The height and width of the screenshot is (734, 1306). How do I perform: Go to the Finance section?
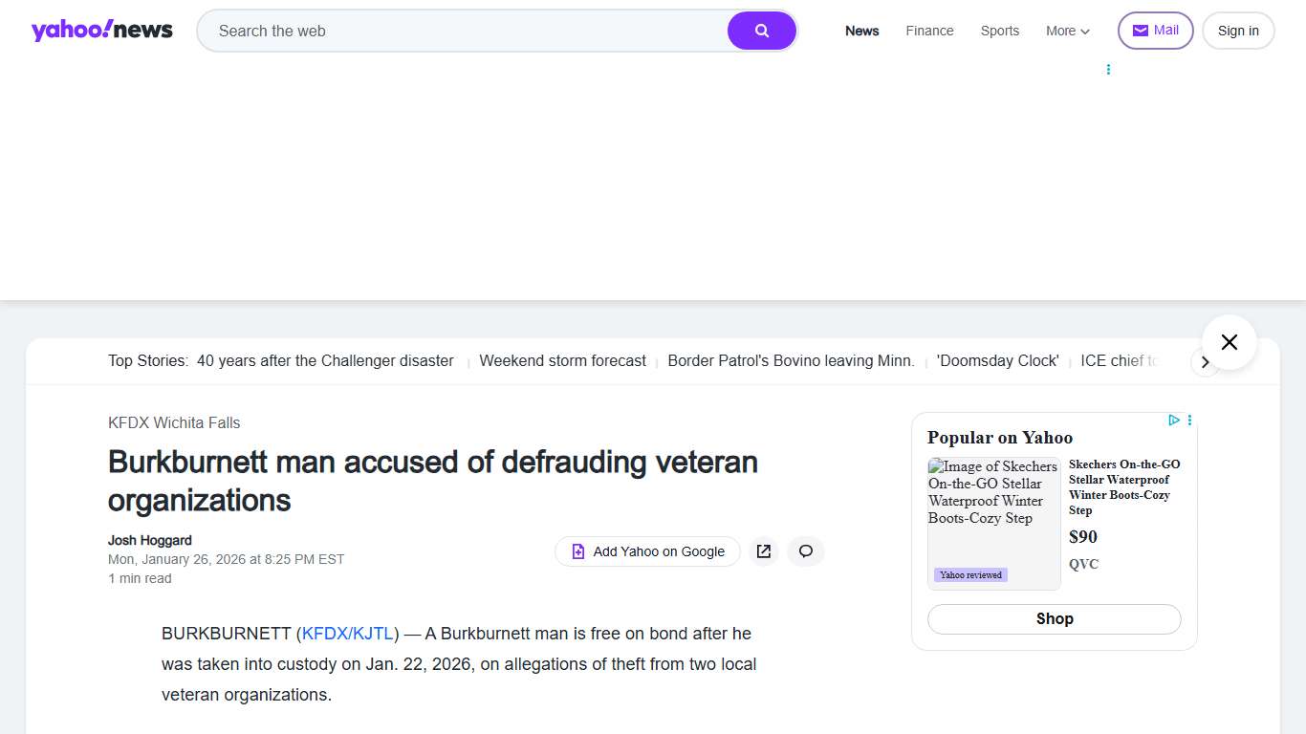(929, 31)
